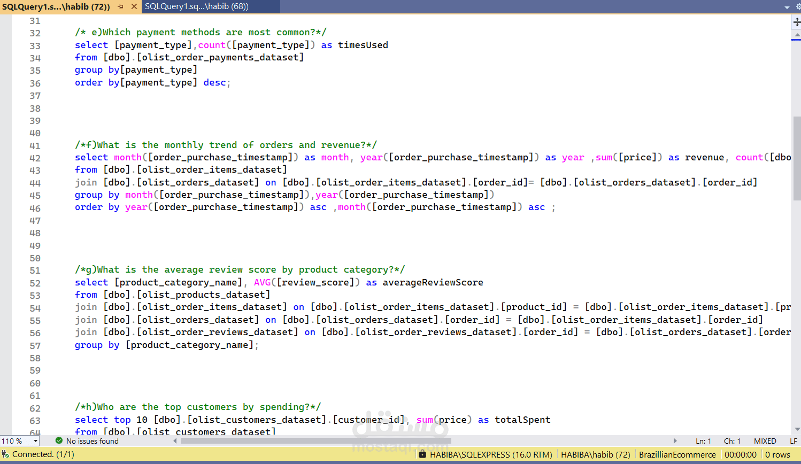Click the 0 rows status entry
801x464 pixels.
777,454
